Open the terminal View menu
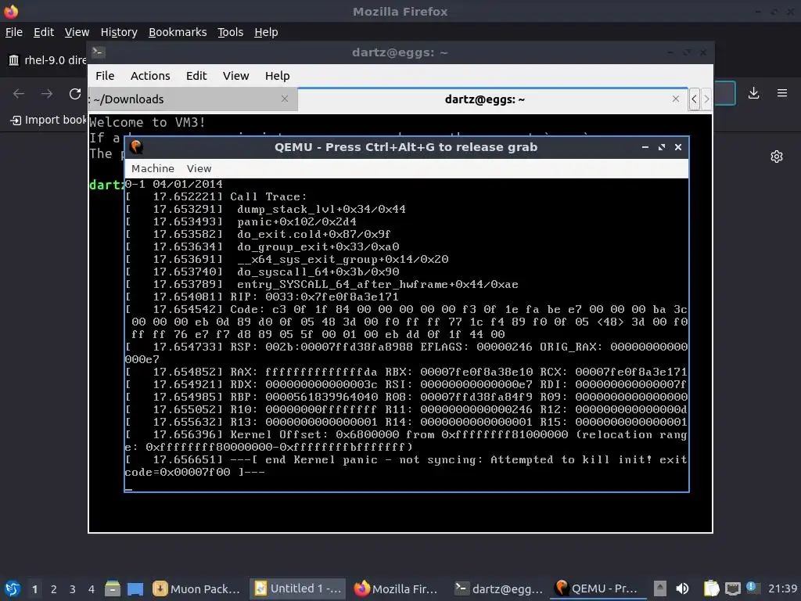This screenshot has width=801, height=601. (235, 76)
